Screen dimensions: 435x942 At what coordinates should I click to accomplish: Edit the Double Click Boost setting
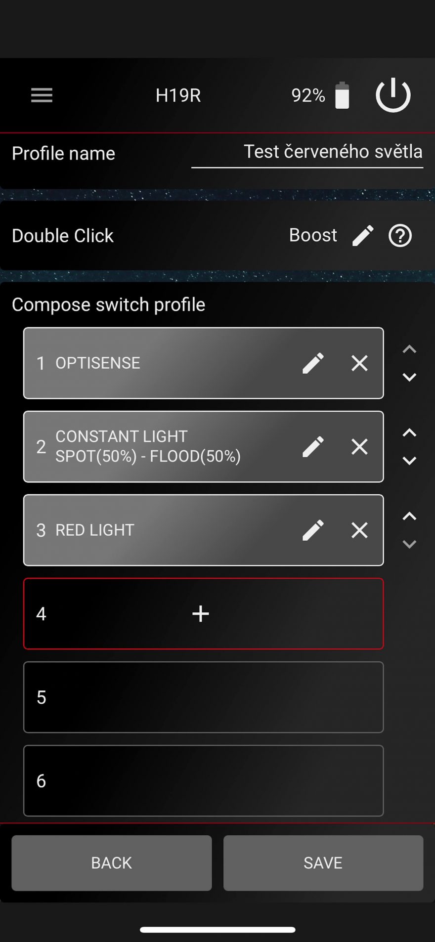363,235
